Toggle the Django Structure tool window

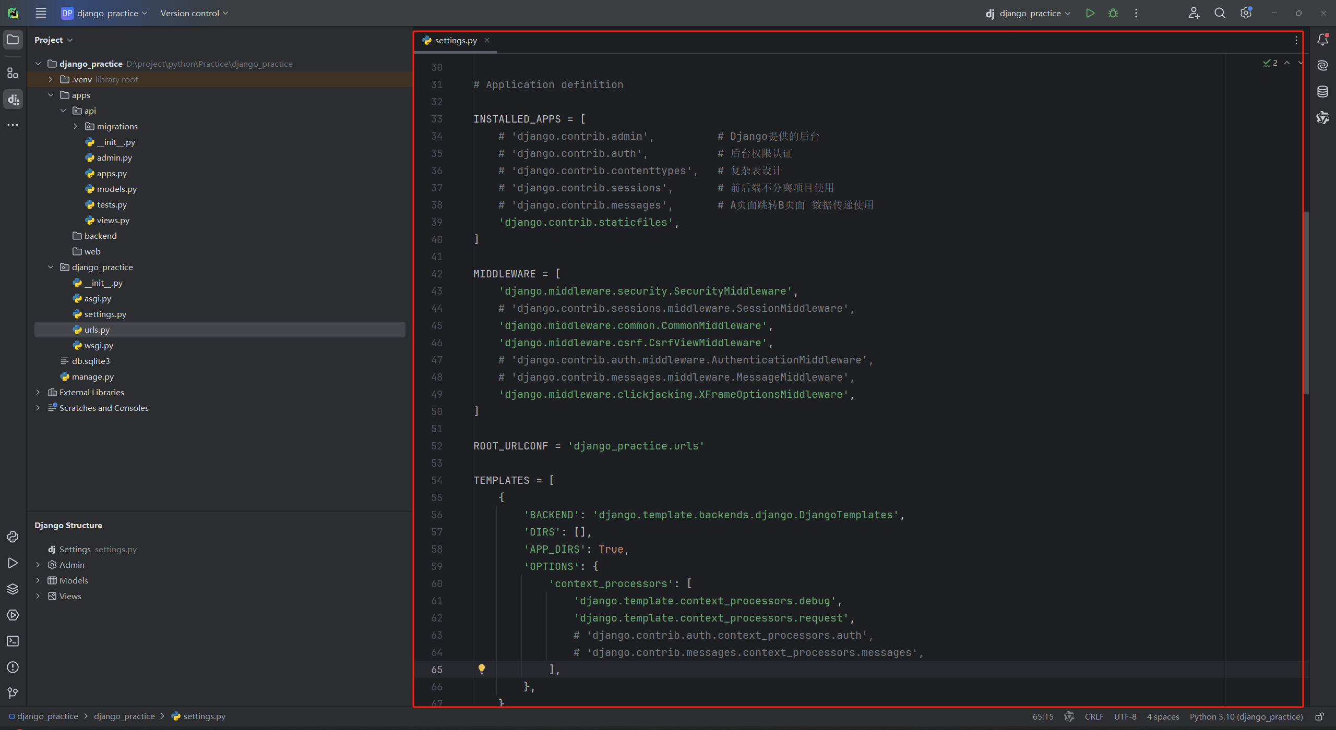pyautogui.click(x=13, y=99)
